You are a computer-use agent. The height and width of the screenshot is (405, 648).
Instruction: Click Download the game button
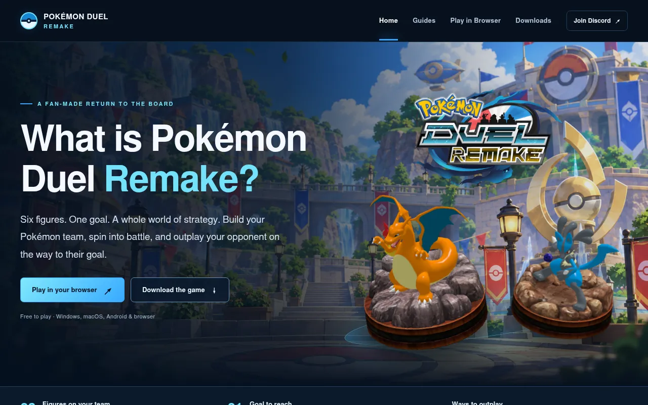[180, 290]
